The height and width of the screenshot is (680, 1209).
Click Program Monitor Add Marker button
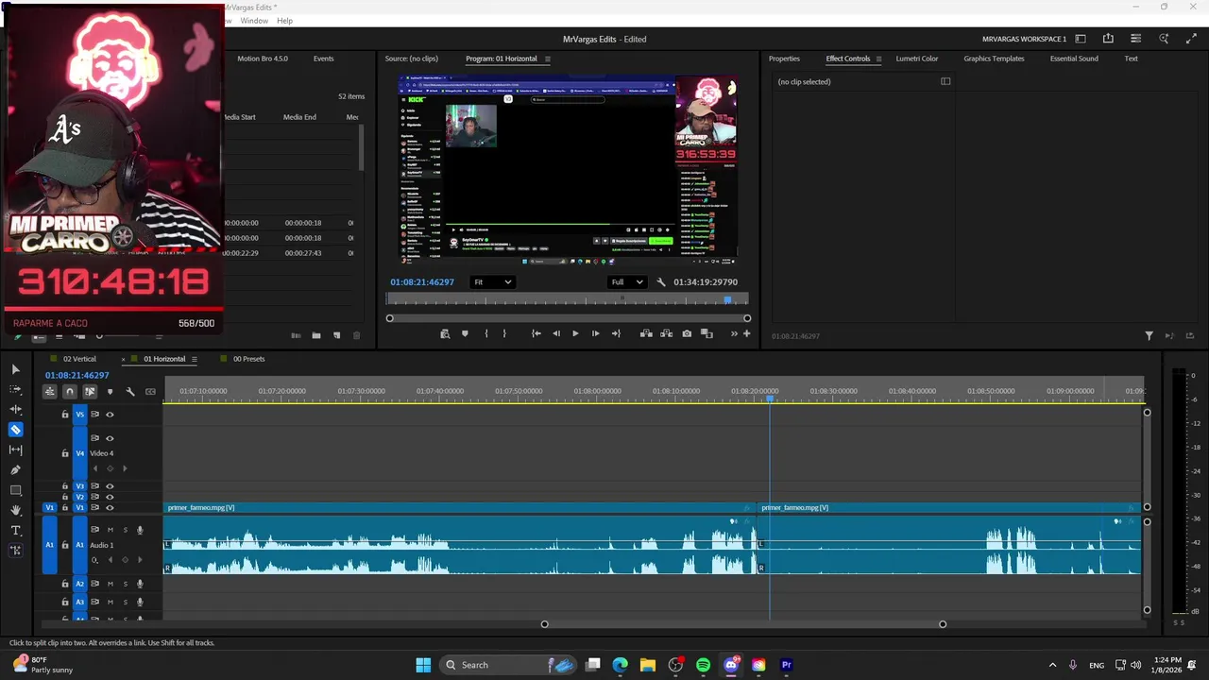(x=465, y=333)
